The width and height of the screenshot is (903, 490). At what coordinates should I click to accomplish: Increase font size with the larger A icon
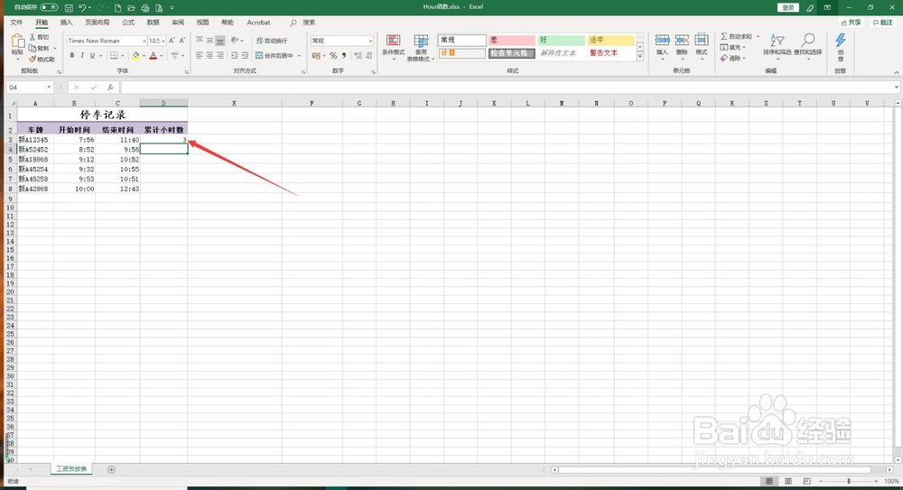172,41
